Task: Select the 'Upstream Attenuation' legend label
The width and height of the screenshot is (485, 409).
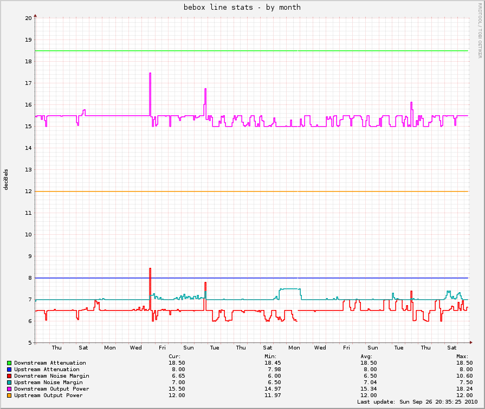Action: click(x=47, y=370)
